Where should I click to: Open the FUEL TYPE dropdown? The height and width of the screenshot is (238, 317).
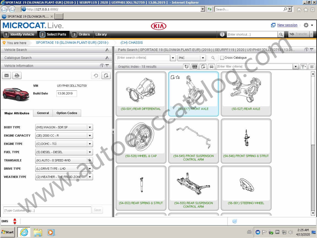click(x=90, y=152)
